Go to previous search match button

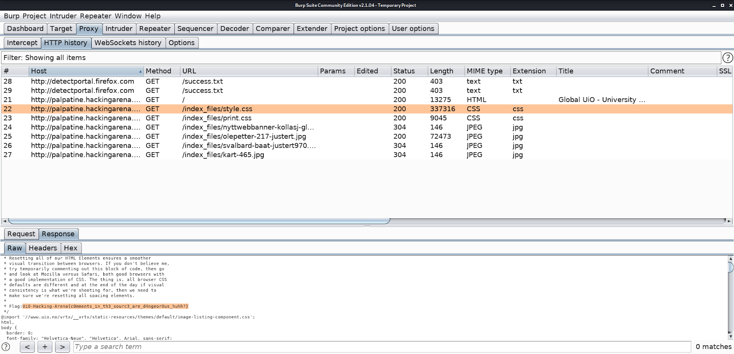click(x=27, y=347)
